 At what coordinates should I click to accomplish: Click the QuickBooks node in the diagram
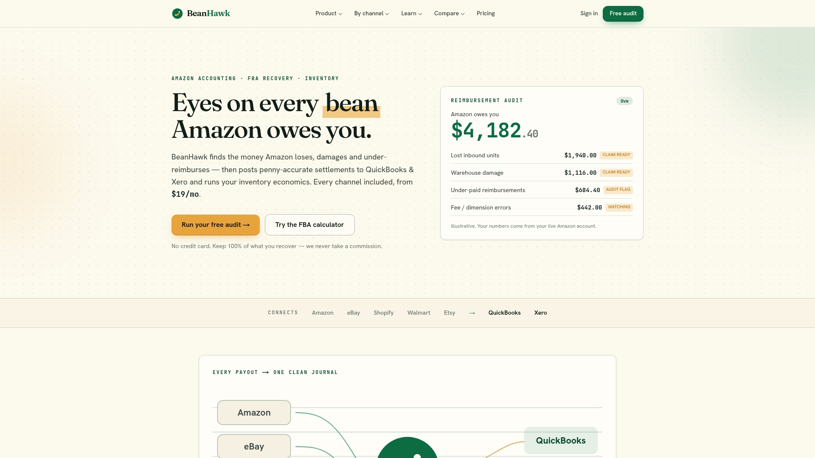tap(561, 441)
